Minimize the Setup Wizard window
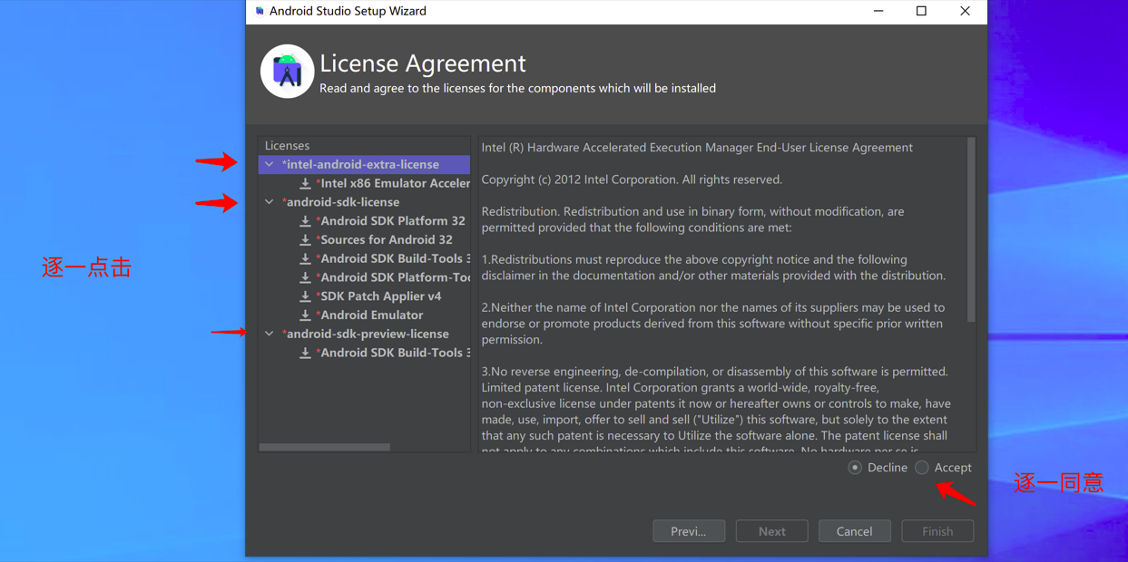 coord(878,11)
